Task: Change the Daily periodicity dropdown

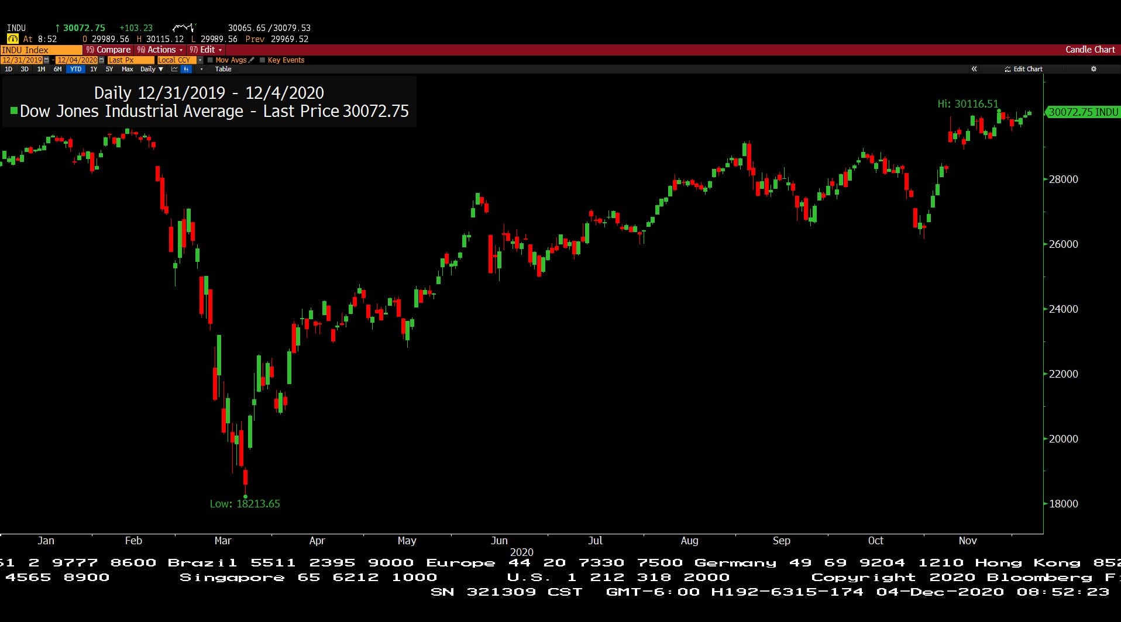Action: coord(152,69)
